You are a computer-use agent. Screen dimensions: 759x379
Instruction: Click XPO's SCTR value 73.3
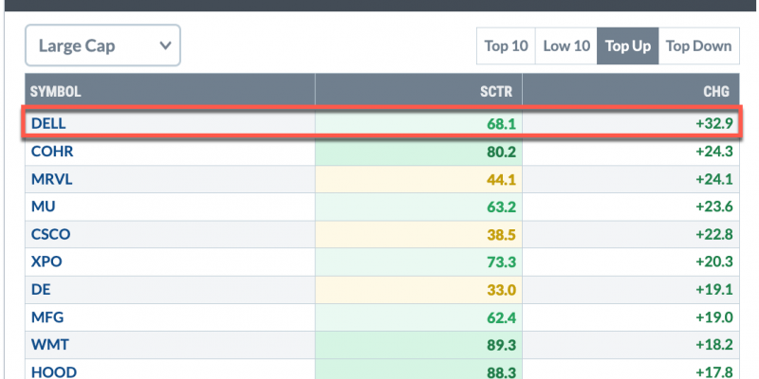pos(502,262)
